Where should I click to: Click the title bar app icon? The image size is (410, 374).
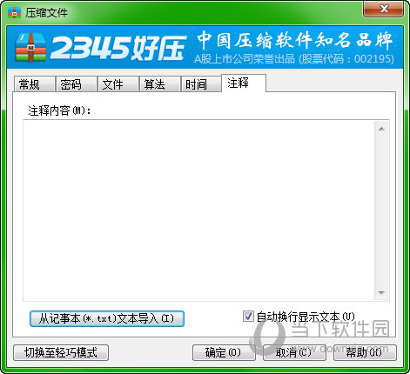coord(14,12)
